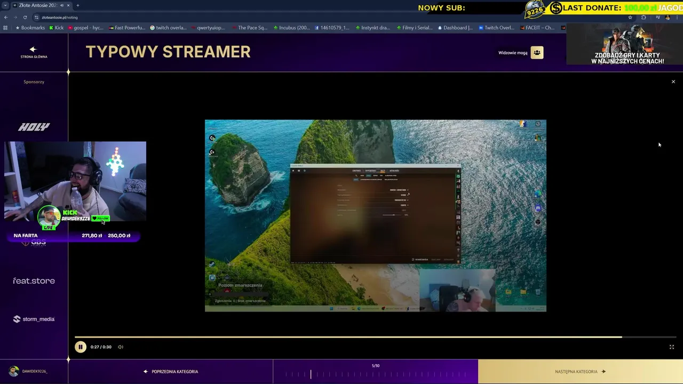
Task: Open the Widzowie mogą audience icon
Action: [x=537, y=52]
